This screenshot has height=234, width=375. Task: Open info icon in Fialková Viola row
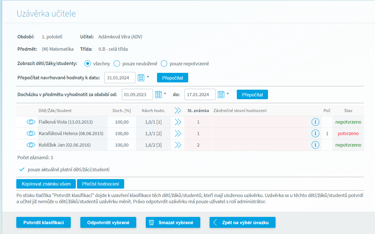(x=315, y=122)
